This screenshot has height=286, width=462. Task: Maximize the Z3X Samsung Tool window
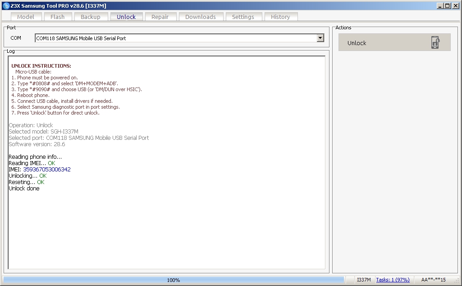pyautogui.click(x=447, y=5)
